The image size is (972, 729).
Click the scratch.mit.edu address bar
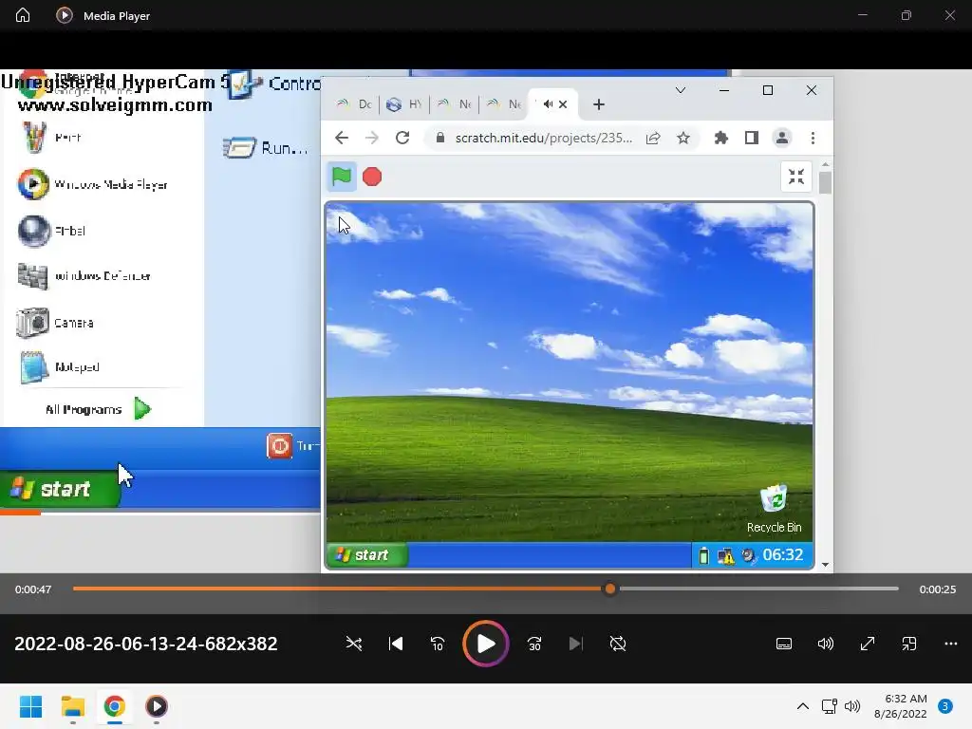coord(543,138)
